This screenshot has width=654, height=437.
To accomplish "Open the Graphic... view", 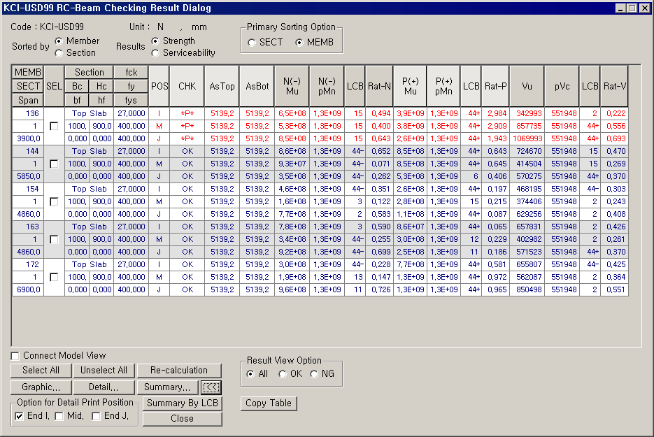I will (x=41, y=387).
